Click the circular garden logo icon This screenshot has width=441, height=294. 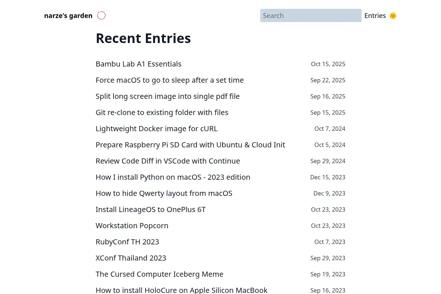[101, 15]
